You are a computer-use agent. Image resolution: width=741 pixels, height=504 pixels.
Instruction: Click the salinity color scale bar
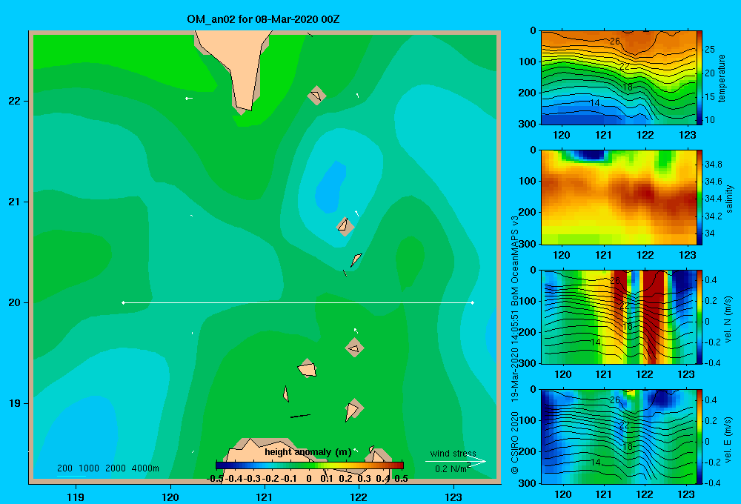700,197
